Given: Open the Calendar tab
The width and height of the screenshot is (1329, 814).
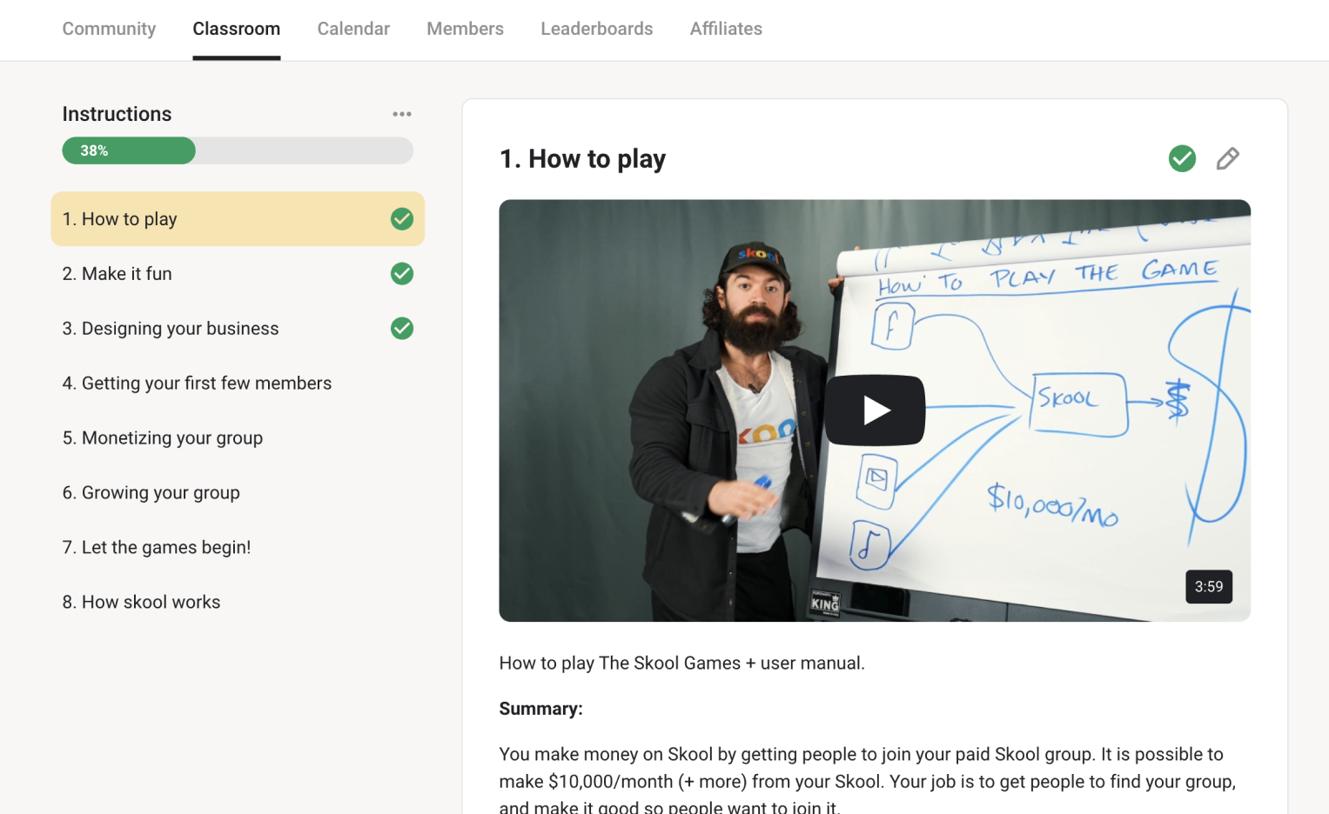Looking at the screenshot, I should (353, 29).
